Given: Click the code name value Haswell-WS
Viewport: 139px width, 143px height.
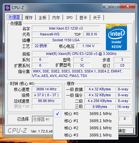Looking at the screenshot, I should coord(50,34).
